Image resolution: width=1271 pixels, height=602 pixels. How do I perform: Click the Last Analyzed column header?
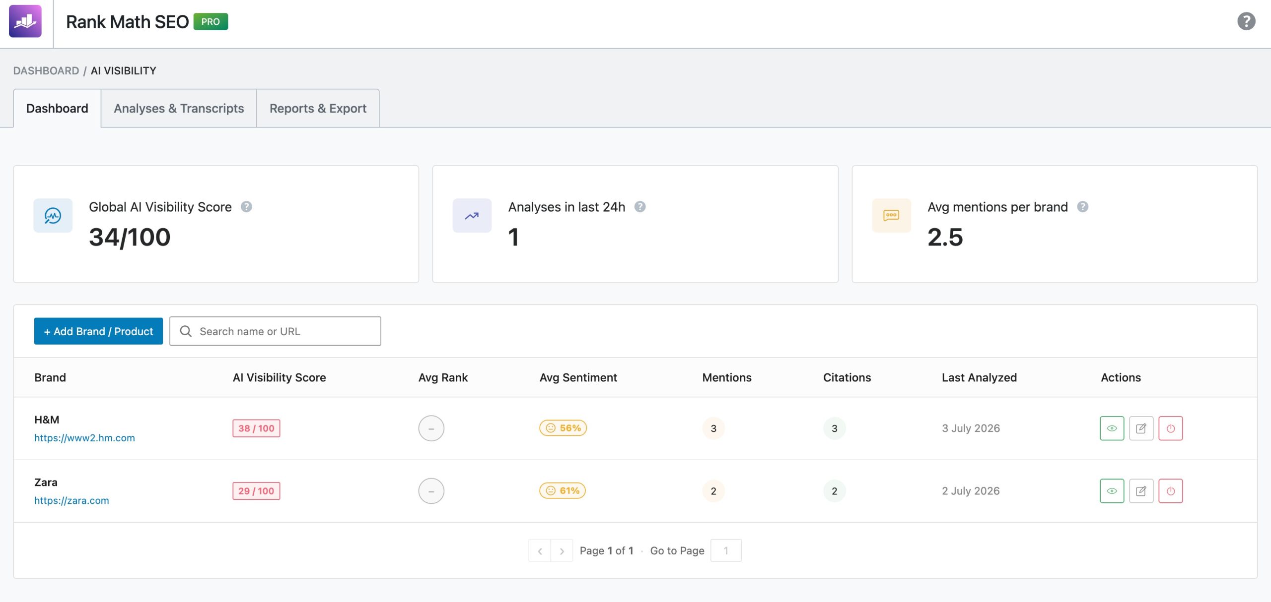pos(980,377)
